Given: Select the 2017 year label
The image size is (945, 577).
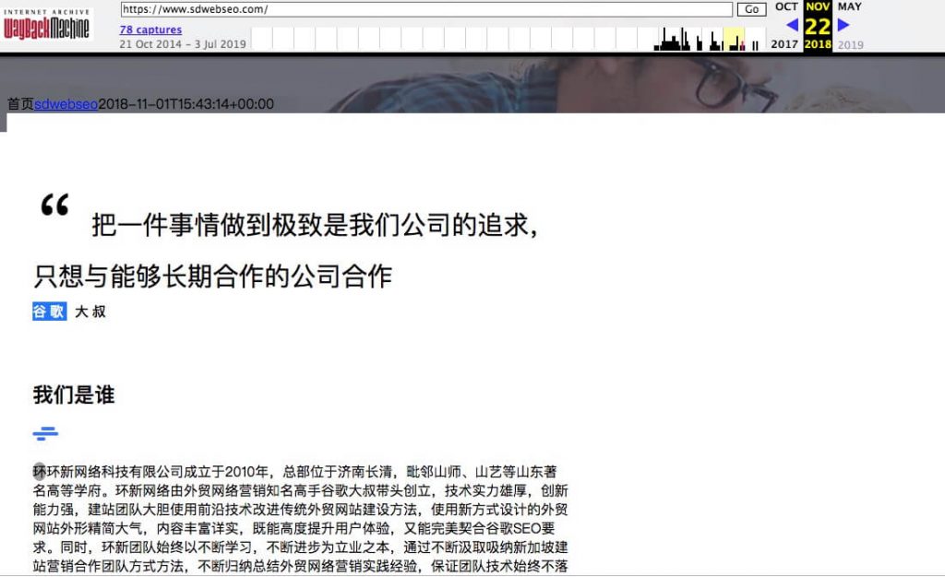Looking at the screenshot, I should click(784, 44).
